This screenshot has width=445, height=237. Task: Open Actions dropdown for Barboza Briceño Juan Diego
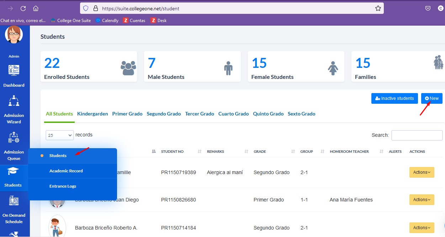coord(422,200)
